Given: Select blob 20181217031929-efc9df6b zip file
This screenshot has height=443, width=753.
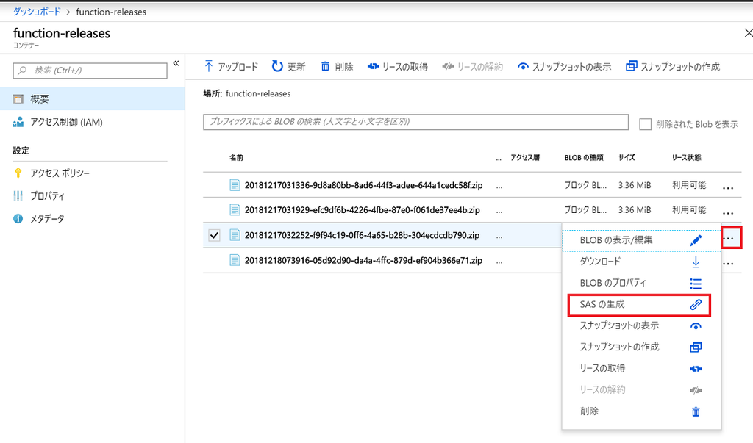Looking at the screenshot, I should (362, 210).
